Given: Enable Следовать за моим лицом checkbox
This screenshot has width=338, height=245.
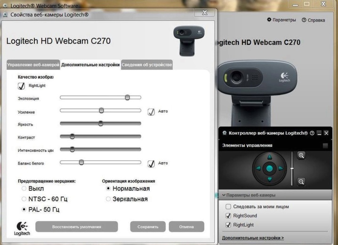Looking at the screenshot, I should pos(228,207).
